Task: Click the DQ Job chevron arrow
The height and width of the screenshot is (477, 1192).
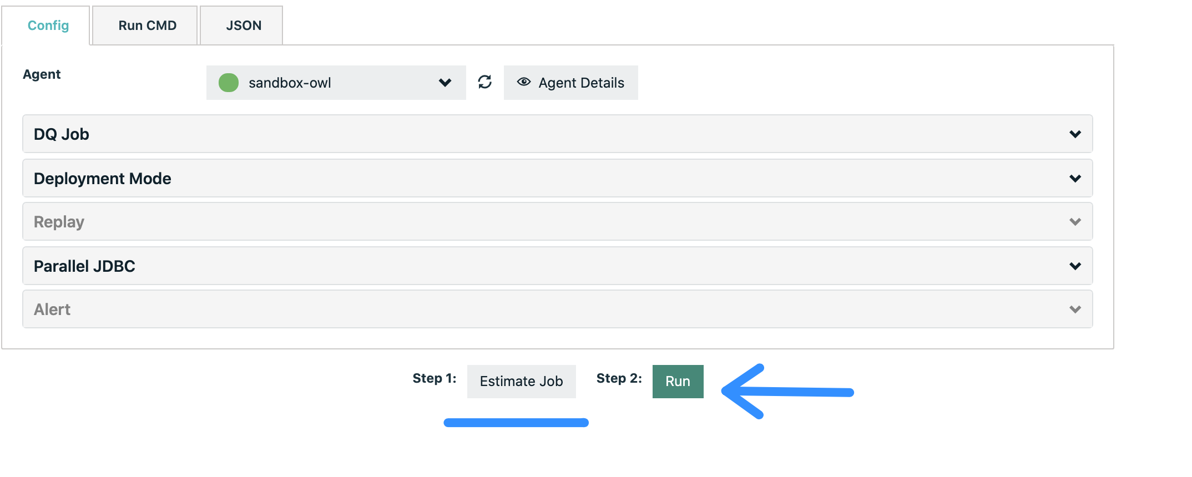Action: (x=1075, y=134)
